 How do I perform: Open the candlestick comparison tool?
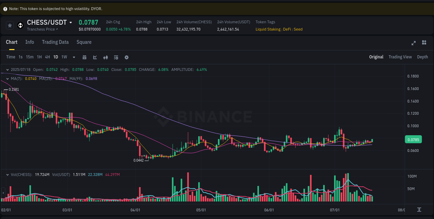point(106,57)
